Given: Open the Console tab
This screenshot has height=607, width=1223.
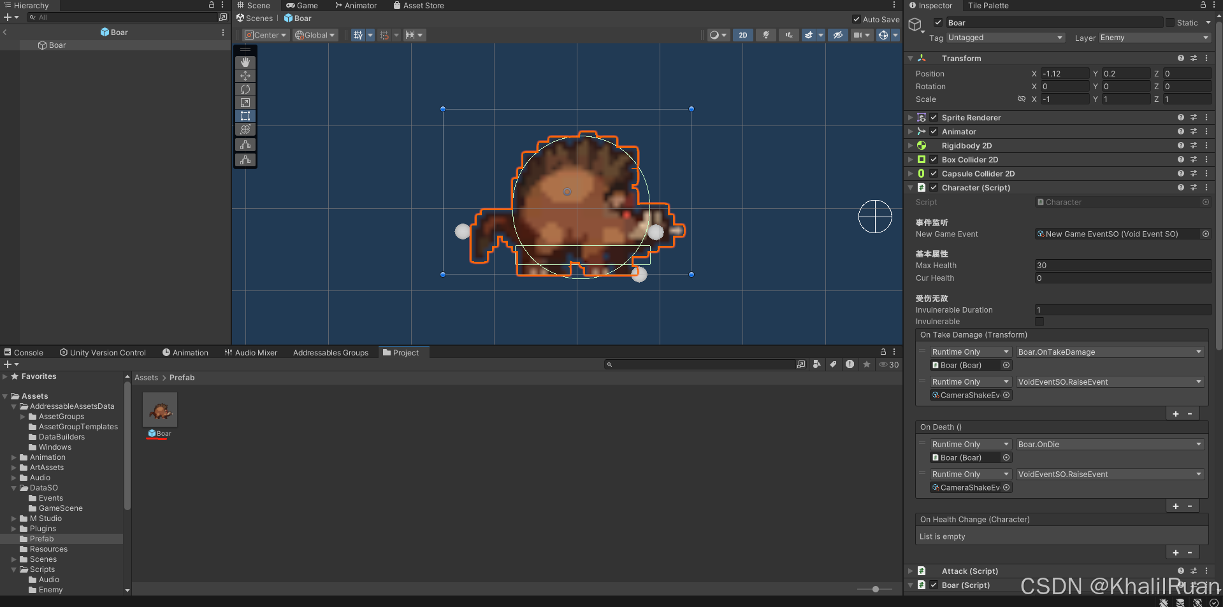Looking at the screenshot, I should (24, 352).
